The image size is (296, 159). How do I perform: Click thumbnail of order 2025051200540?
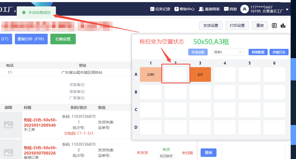pos(8,125)
